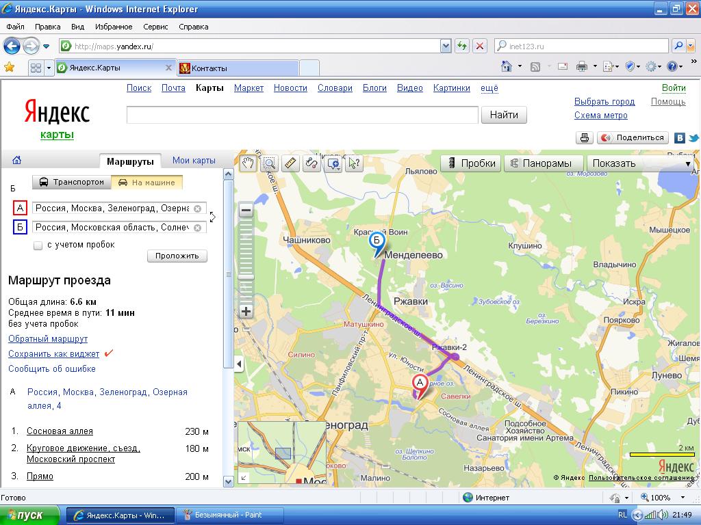Click the Проложить route button

point(177,256)
